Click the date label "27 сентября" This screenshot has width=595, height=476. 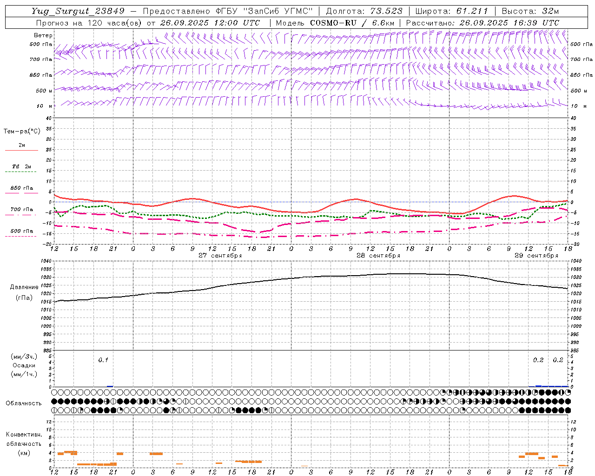220,256
